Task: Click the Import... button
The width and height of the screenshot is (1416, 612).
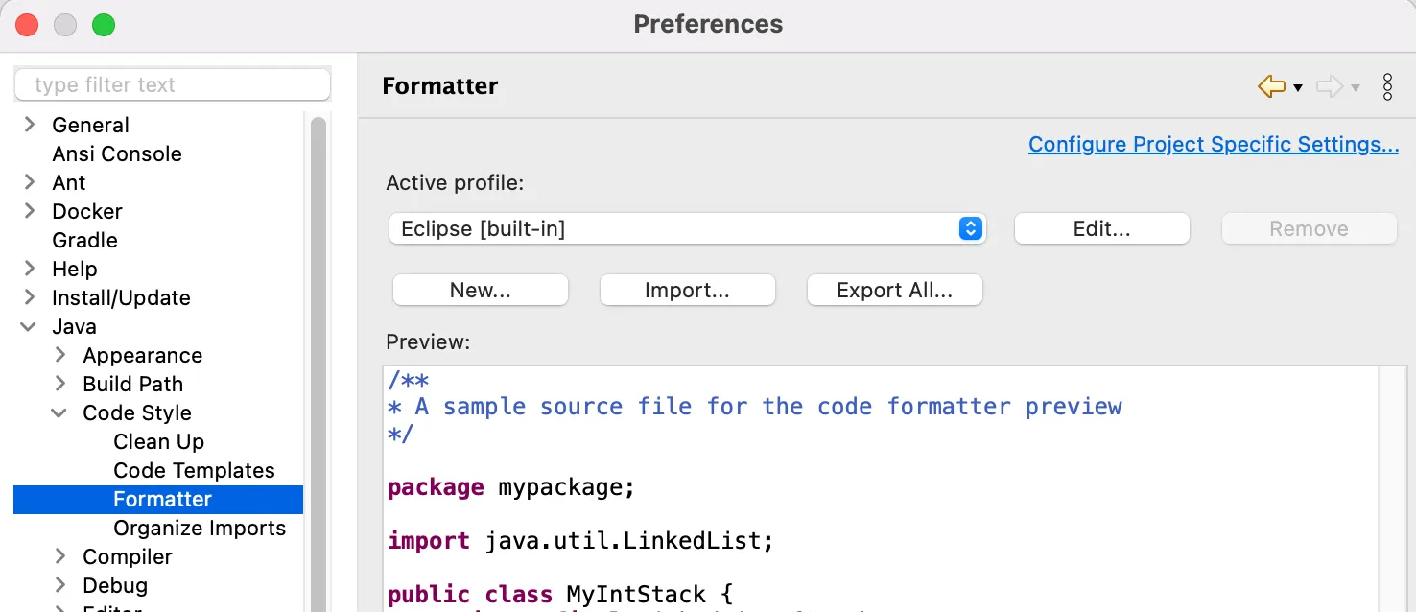Action: [687, 291]
